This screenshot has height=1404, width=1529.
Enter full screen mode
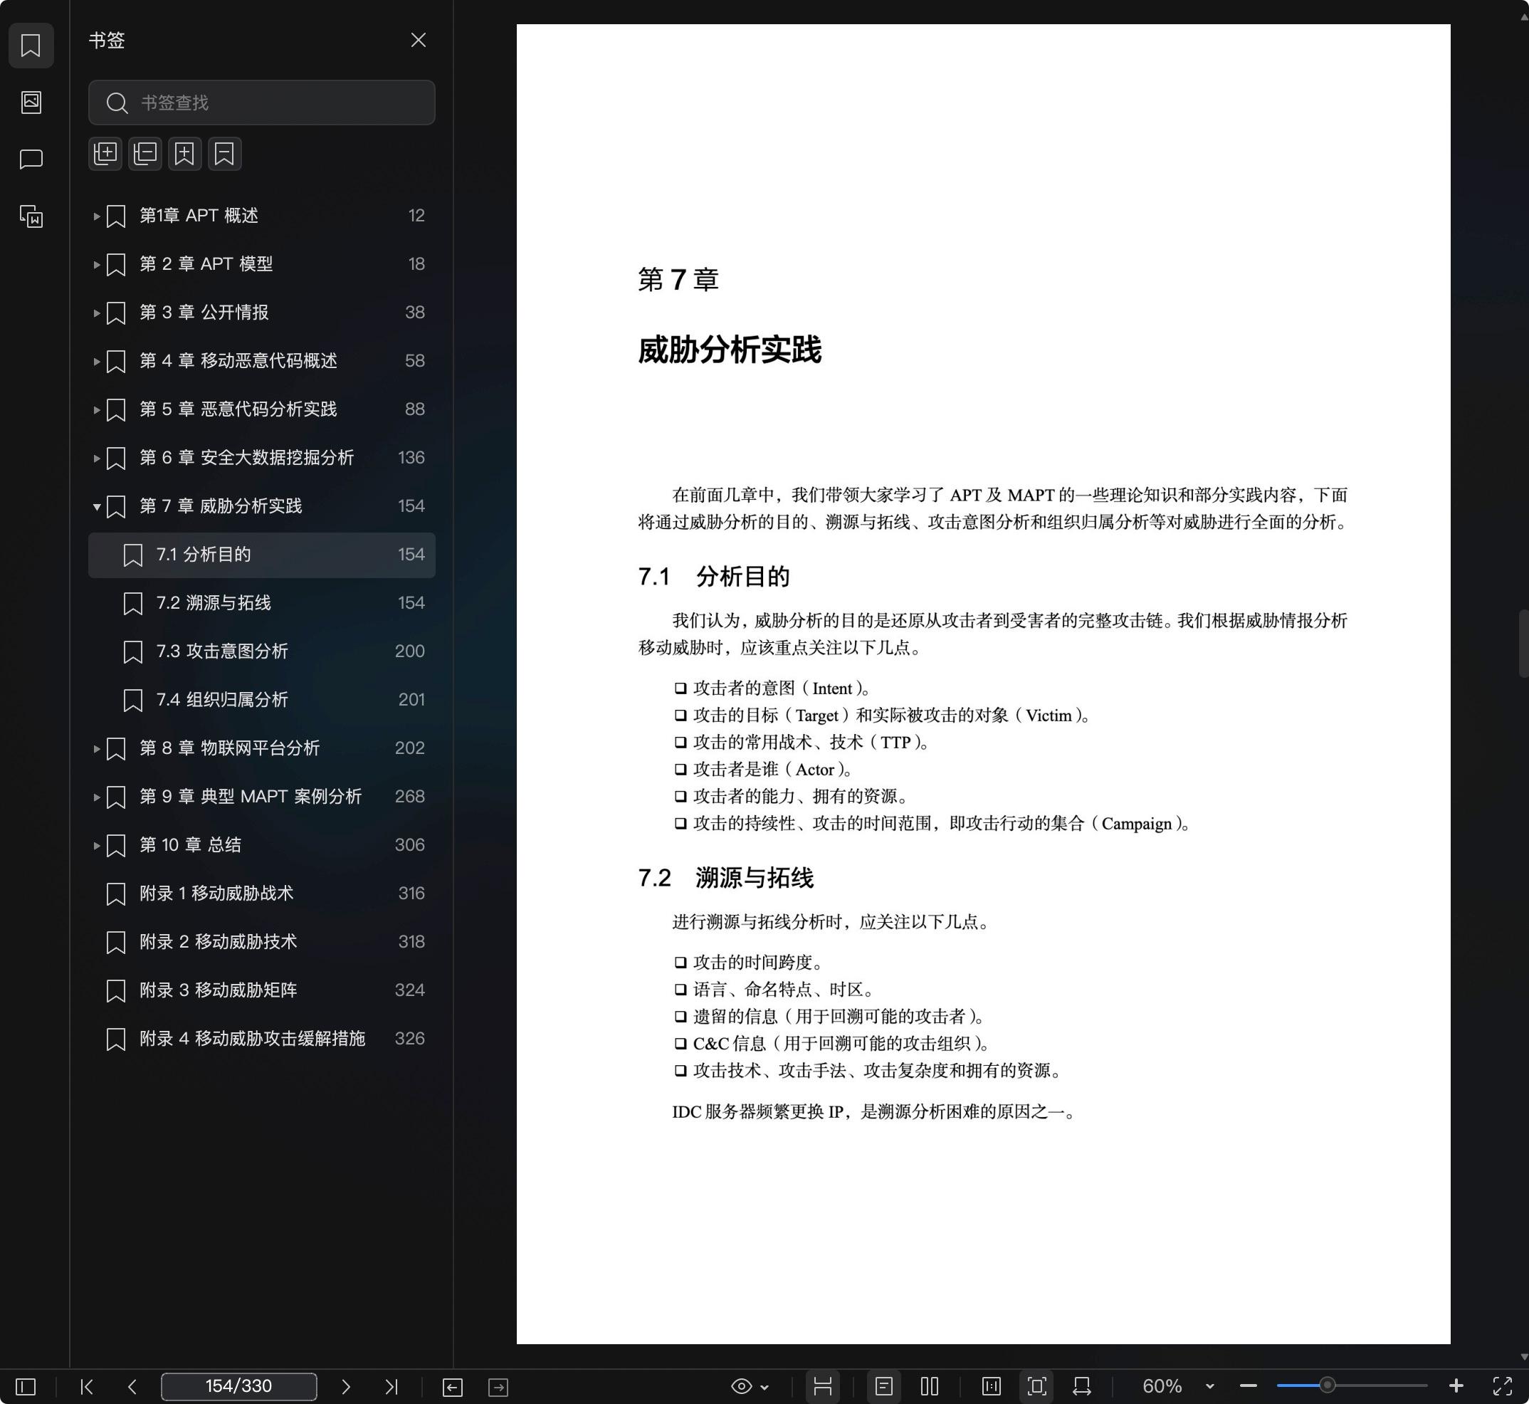tap(1502, 1386)
